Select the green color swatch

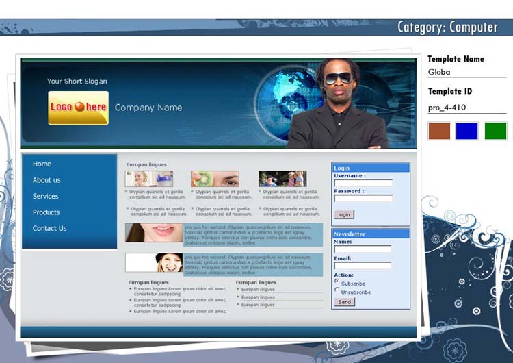495,131
